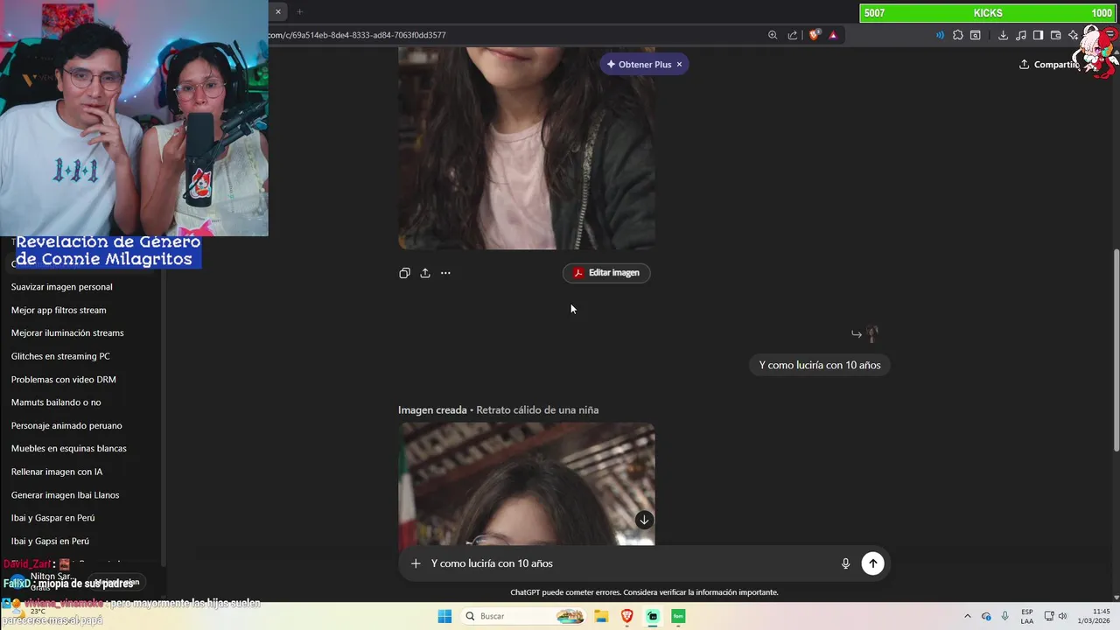
Task: Open chat 'Glitches en streaming PC'
Action: click(x=60, y=356)
